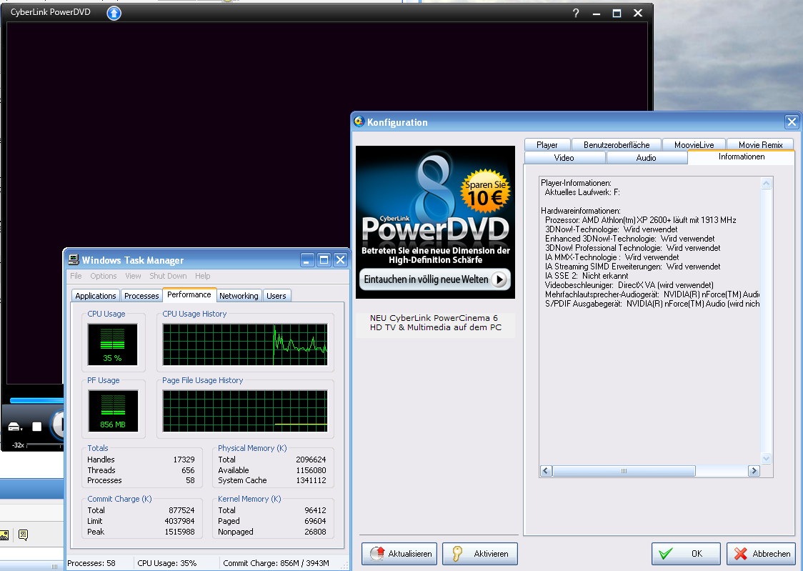The width and height of the screenshot is (803, 571).
Task: Click the Threads value 656
Action: (188, 470)
